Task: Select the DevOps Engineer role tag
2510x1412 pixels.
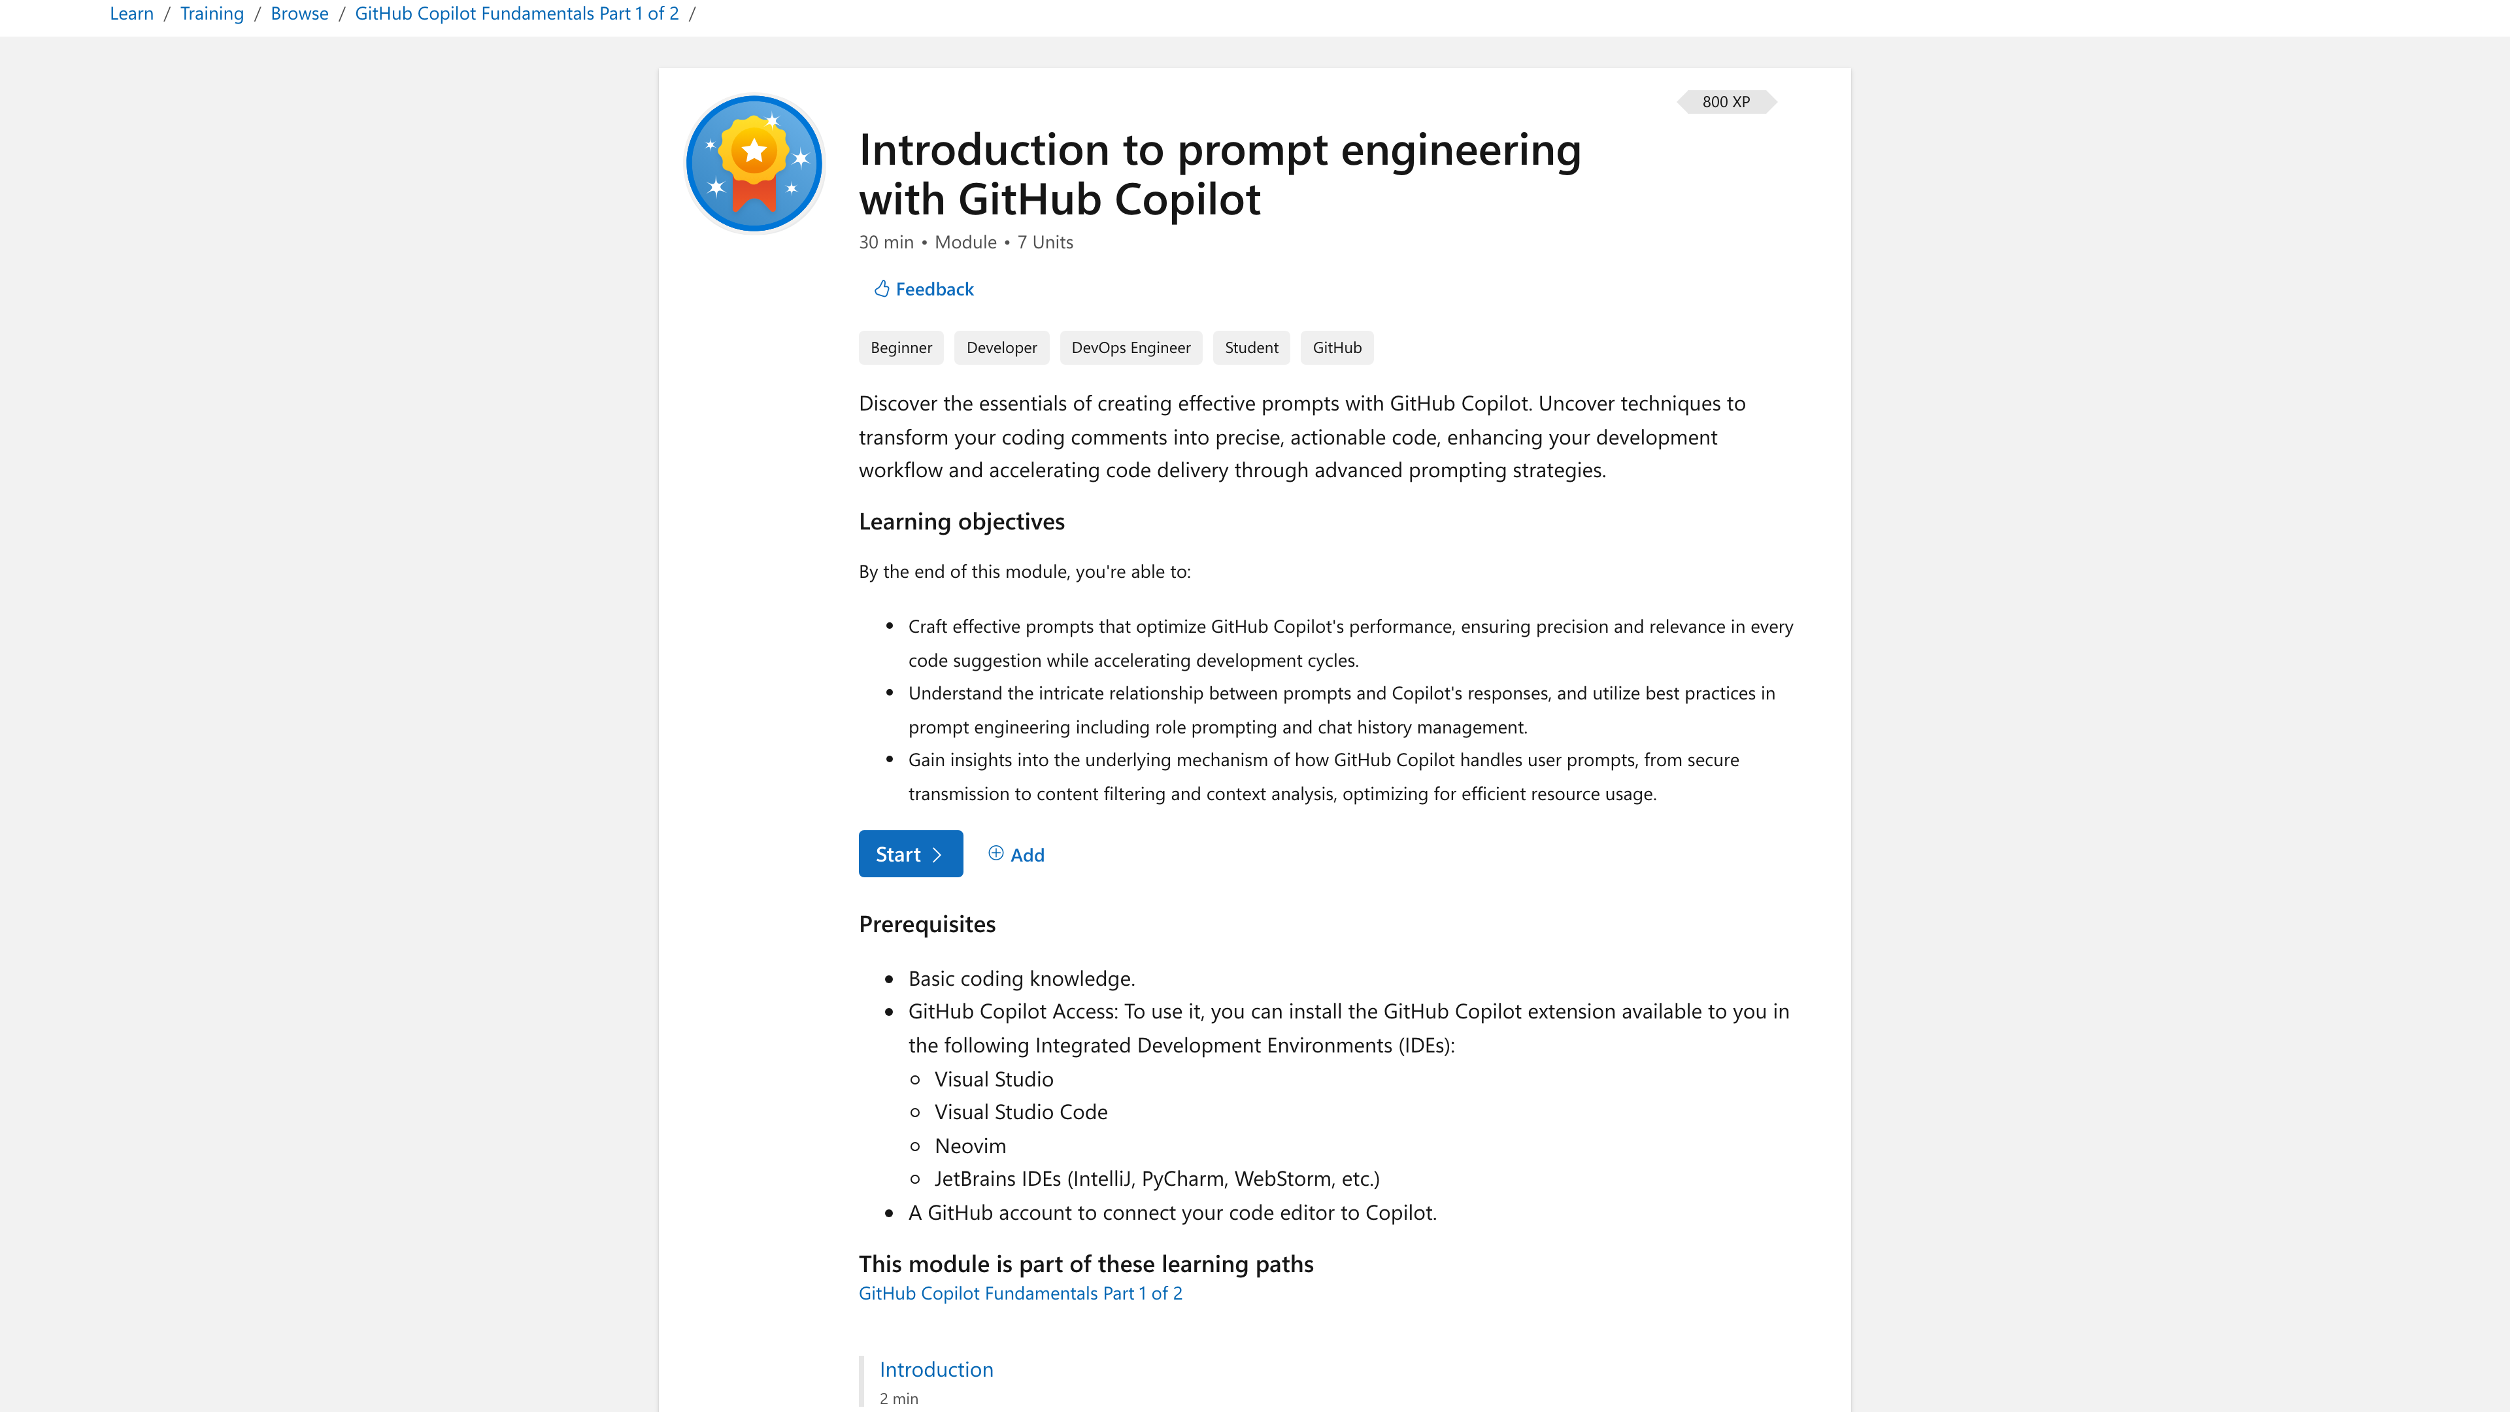Action: tap(1130, 347)
